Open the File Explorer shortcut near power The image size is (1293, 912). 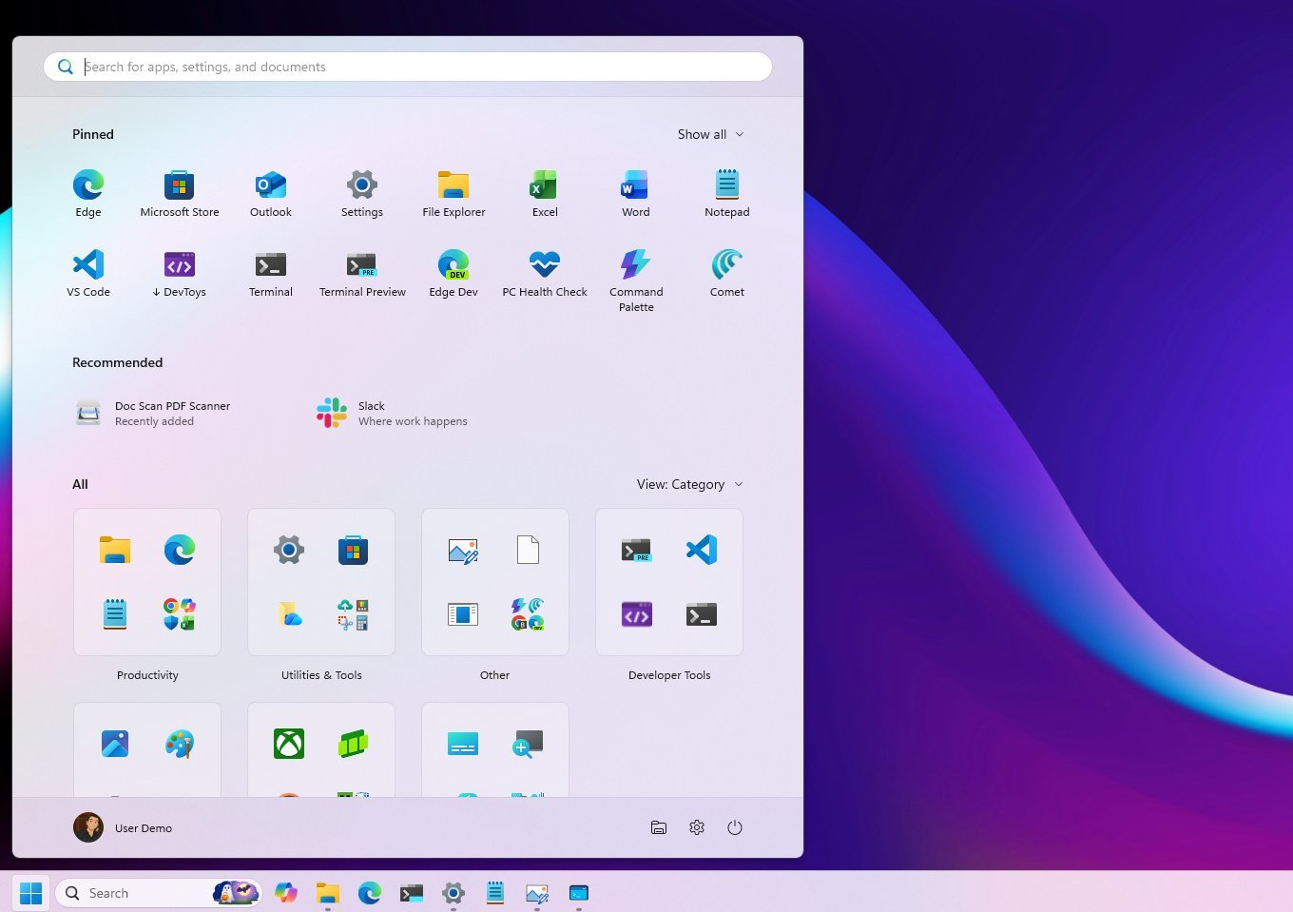pos(659,827)
